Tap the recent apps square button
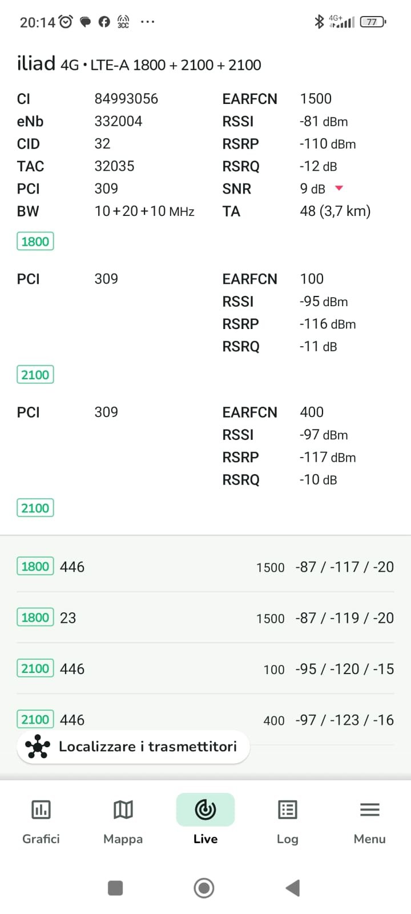This screenshot has height=914, width=411. pyautogui.click(x=115, y=888)
